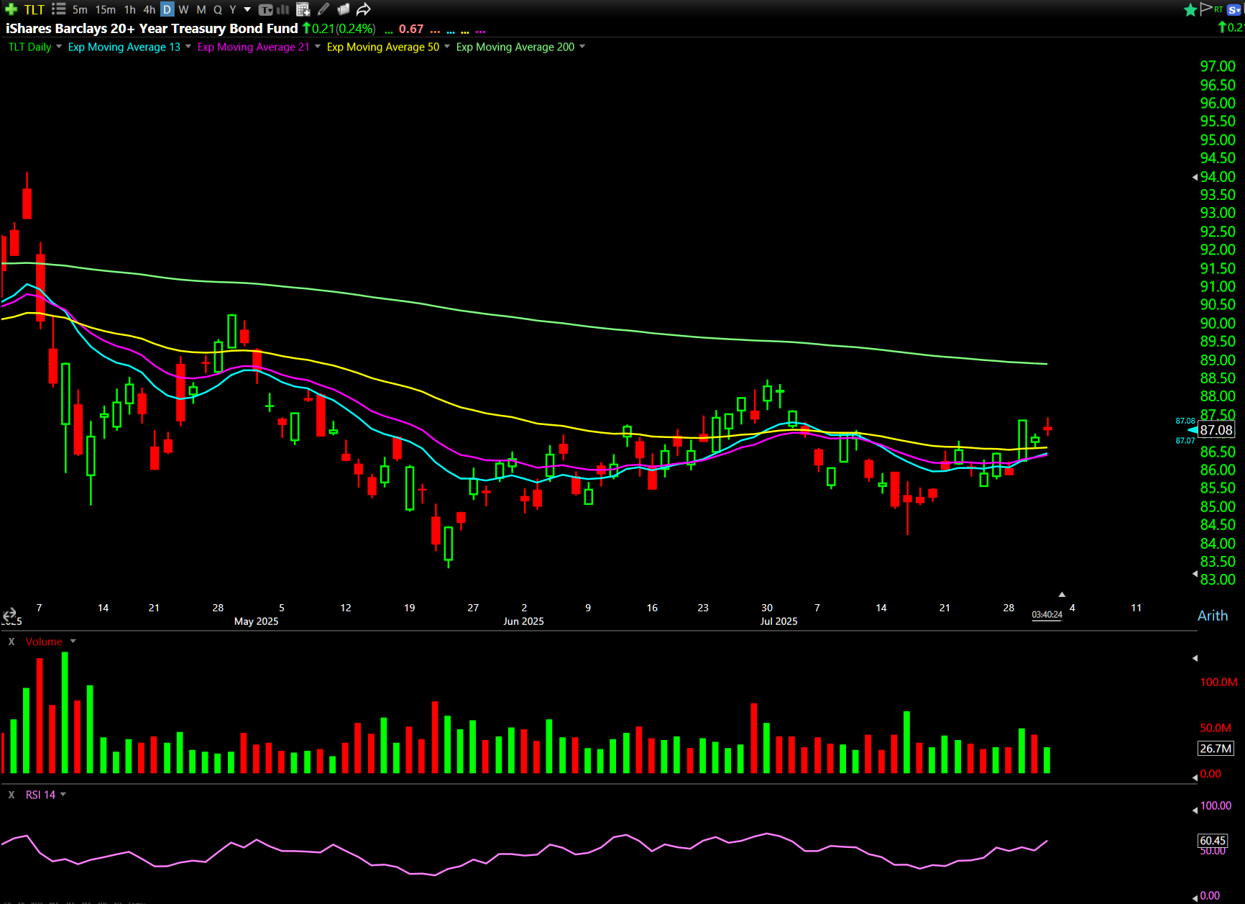1245x904 pixels.
Task: Click the magenta dots legend marker in header
Action: 480,32
